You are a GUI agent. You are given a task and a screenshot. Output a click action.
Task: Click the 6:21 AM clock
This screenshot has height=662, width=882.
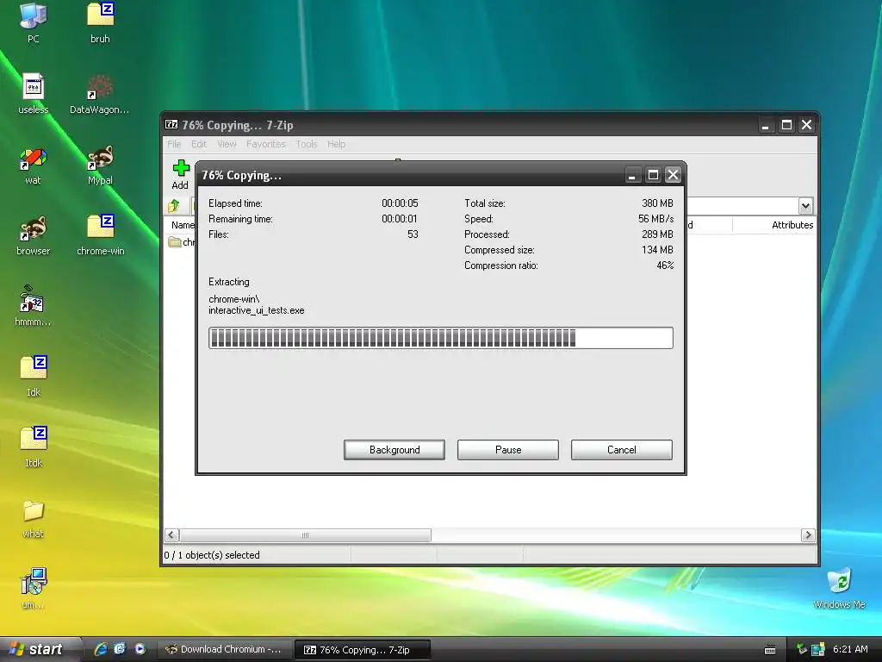click(850, 649)
